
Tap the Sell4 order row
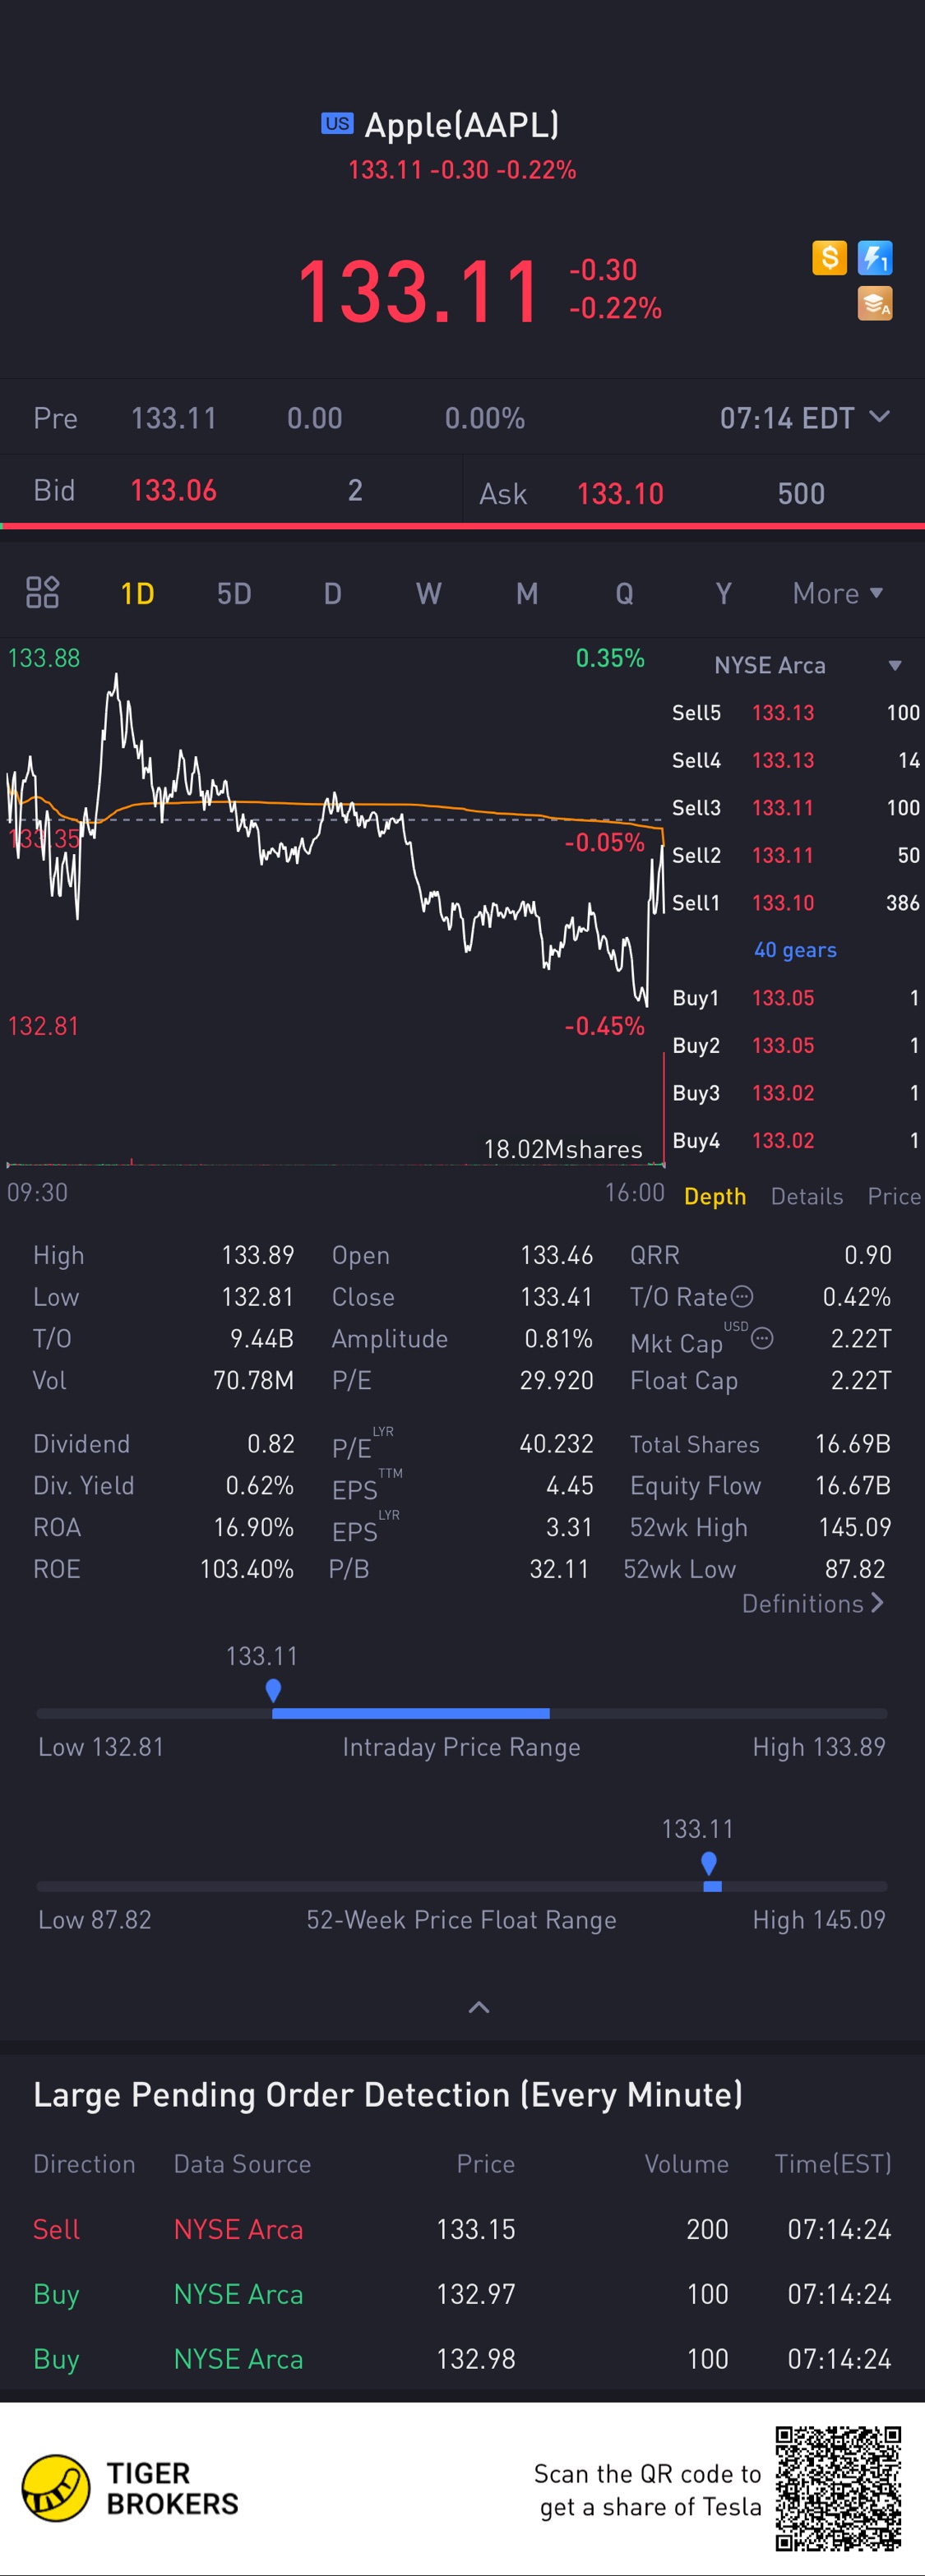point(795,760)
